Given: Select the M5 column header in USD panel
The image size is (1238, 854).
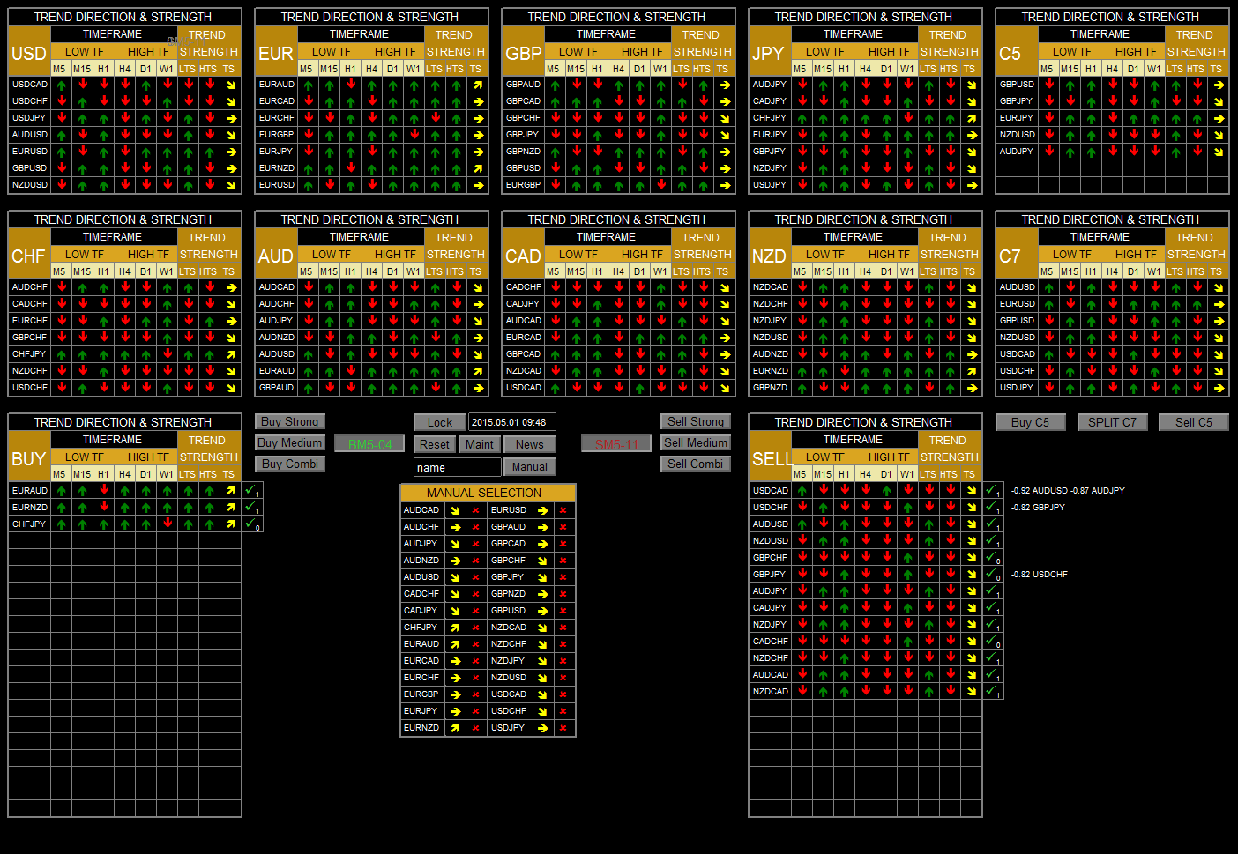Looking at the screenshot, I should [59, 69].
